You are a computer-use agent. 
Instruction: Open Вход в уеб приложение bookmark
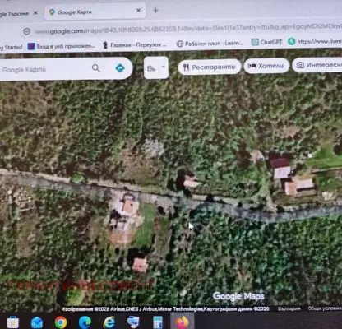pyautogui.click(x=62, y=46)
